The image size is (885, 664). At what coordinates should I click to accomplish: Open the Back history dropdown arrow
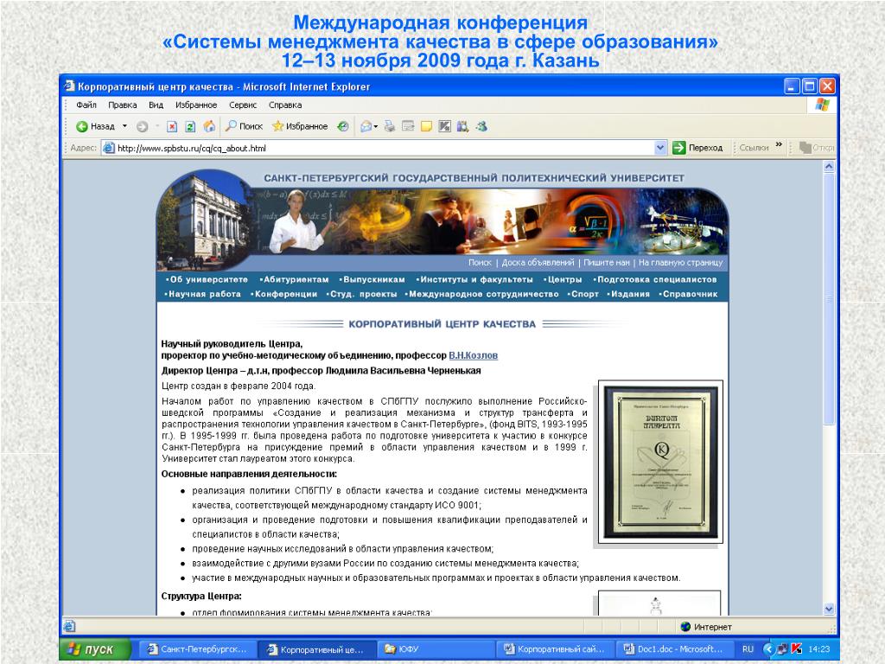click(124, 126)
